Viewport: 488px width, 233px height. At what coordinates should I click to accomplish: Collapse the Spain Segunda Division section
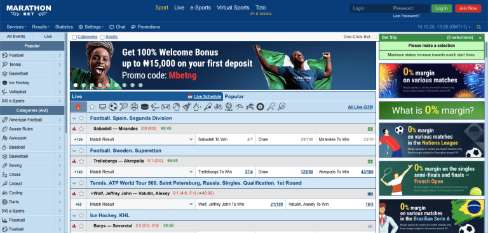[x=74, y=118]
